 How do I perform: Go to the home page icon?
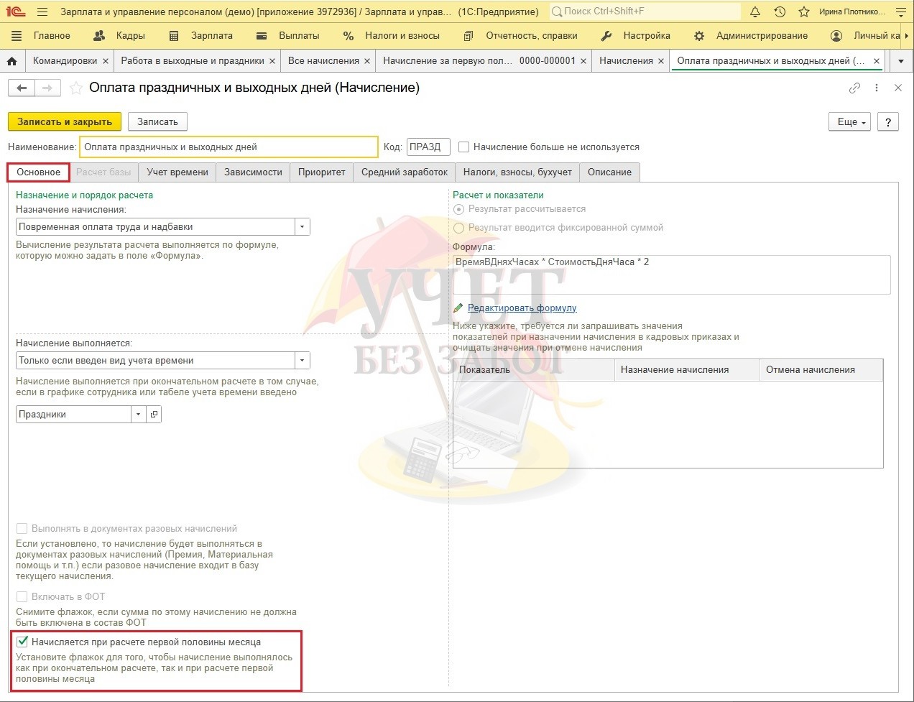point(11,61)
